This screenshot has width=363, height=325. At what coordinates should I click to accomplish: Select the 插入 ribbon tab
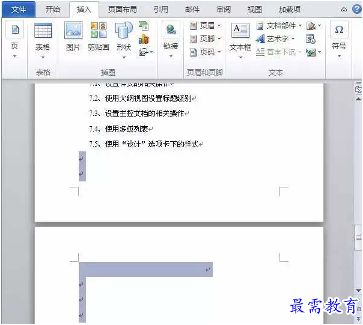coord(84,10)
